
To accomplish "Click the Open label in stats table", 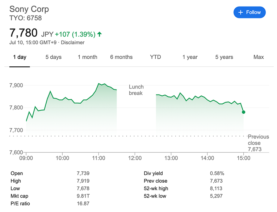I will (x=17, y=174).
